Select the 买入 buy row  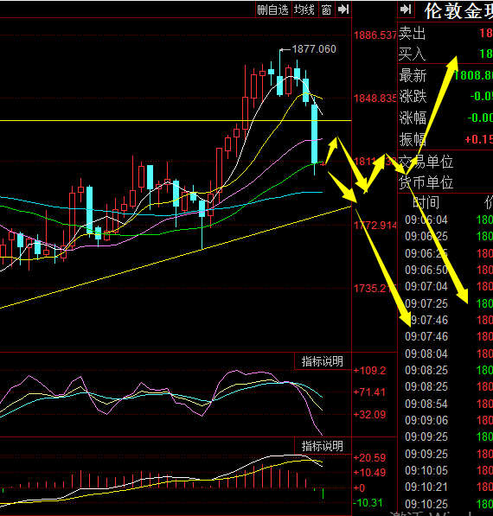coord(445,54)
